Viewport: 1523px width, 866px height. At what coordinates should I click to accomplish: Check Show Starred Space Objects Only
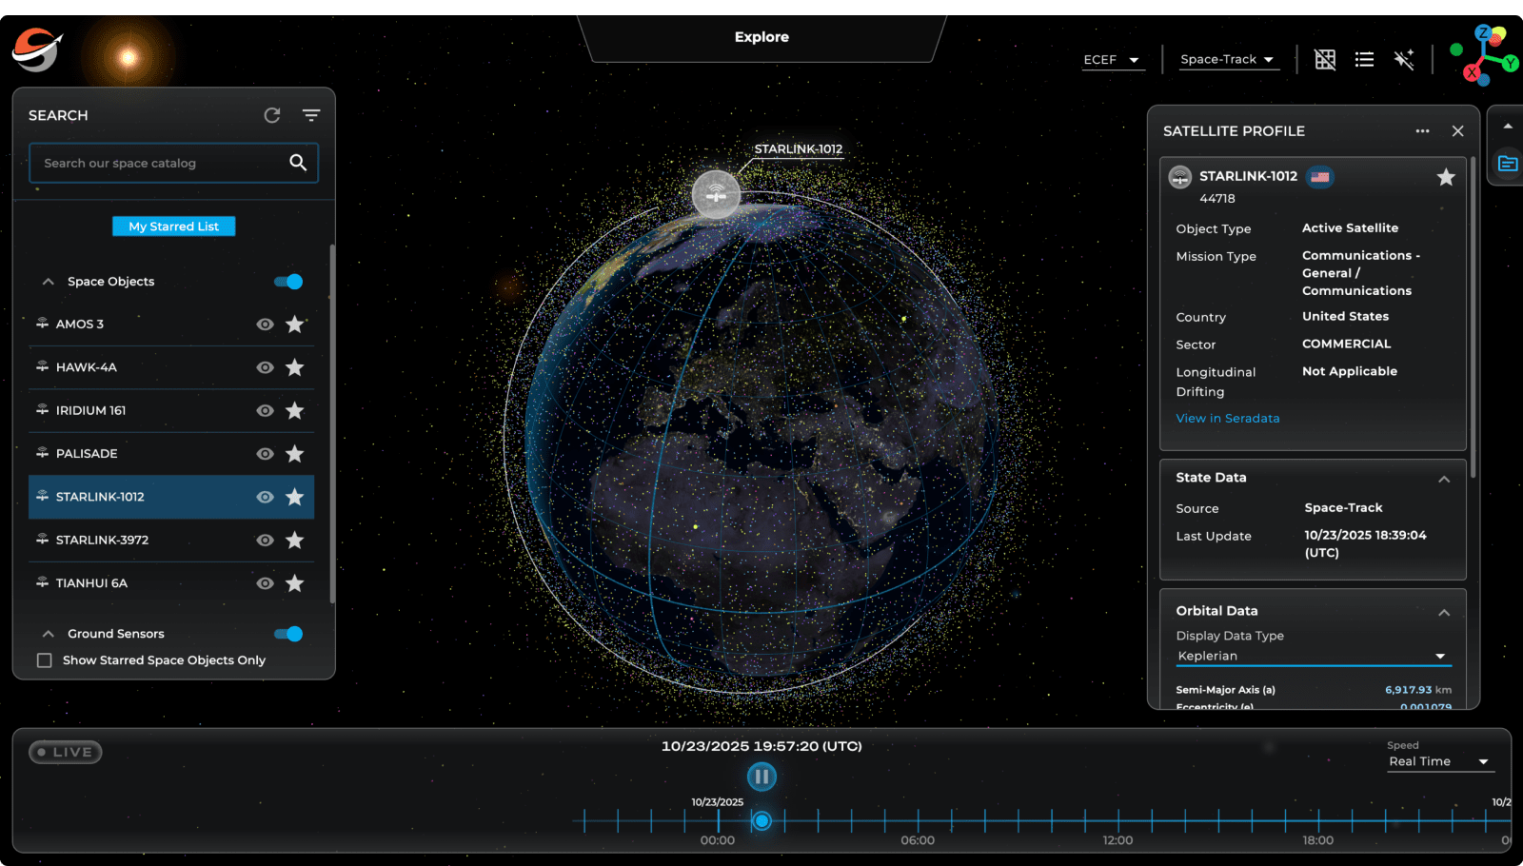pyautogui.click(x=44, y=660)
